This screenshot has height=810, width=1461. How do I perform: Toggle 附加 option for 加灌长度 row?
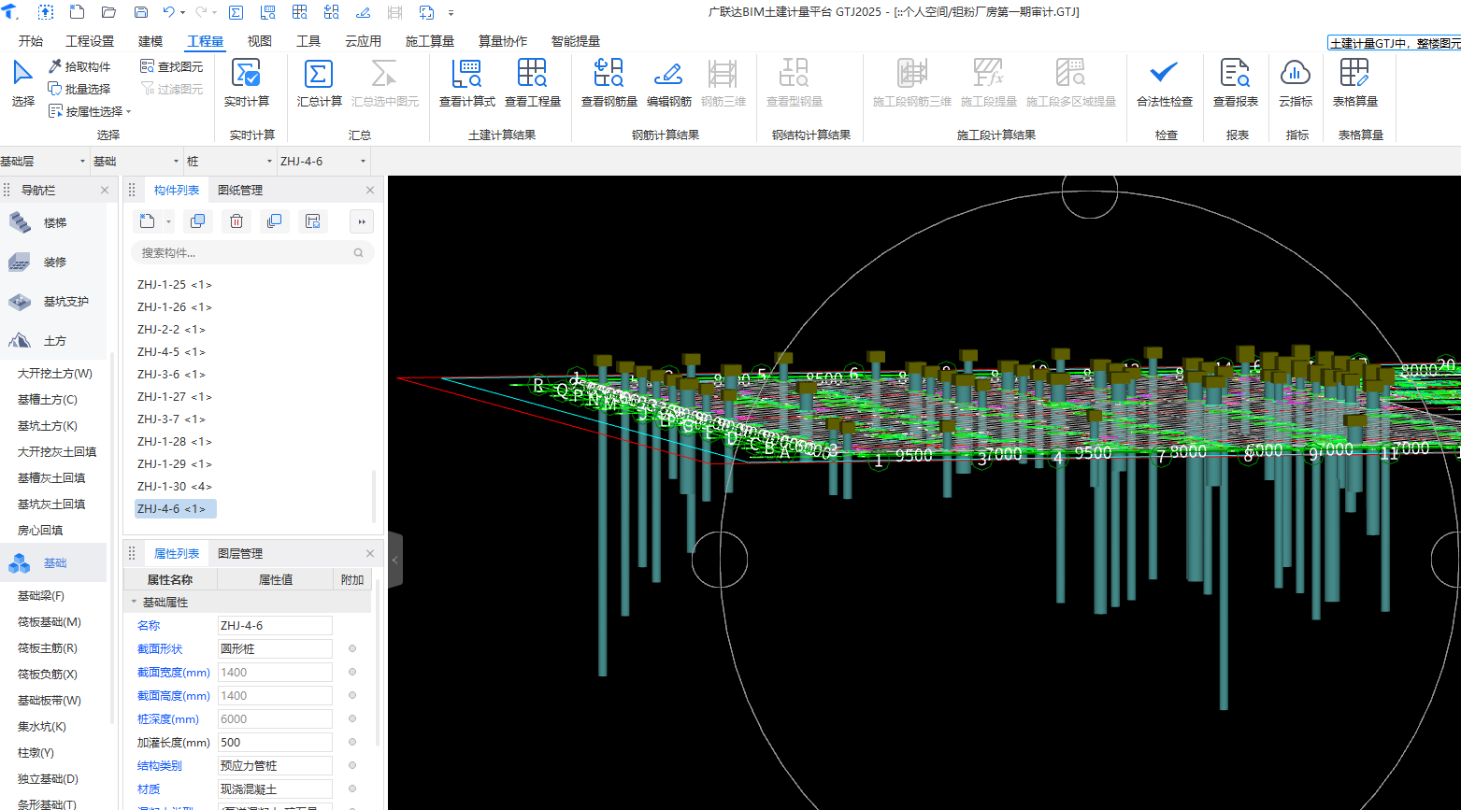coord(352,742)
